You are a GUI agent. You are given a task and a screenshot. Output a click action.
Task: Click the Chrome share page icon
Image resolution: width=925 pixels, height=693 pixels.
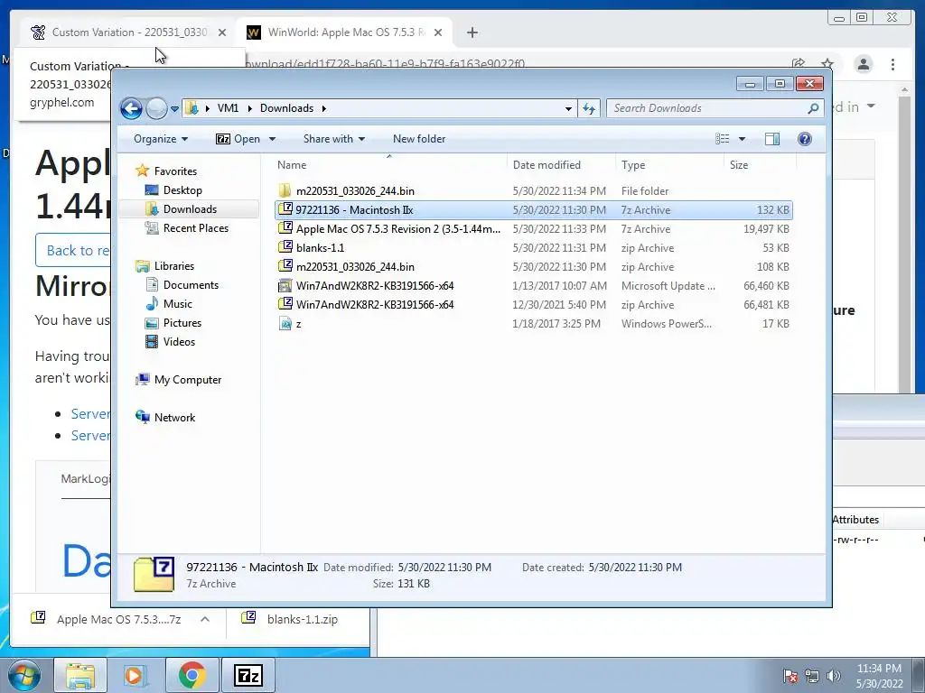(x=799, y=64)
